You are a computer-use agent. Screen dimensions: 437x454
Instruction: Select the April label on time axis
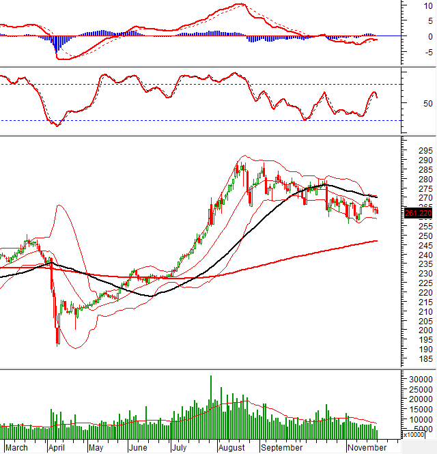(56, 448)
